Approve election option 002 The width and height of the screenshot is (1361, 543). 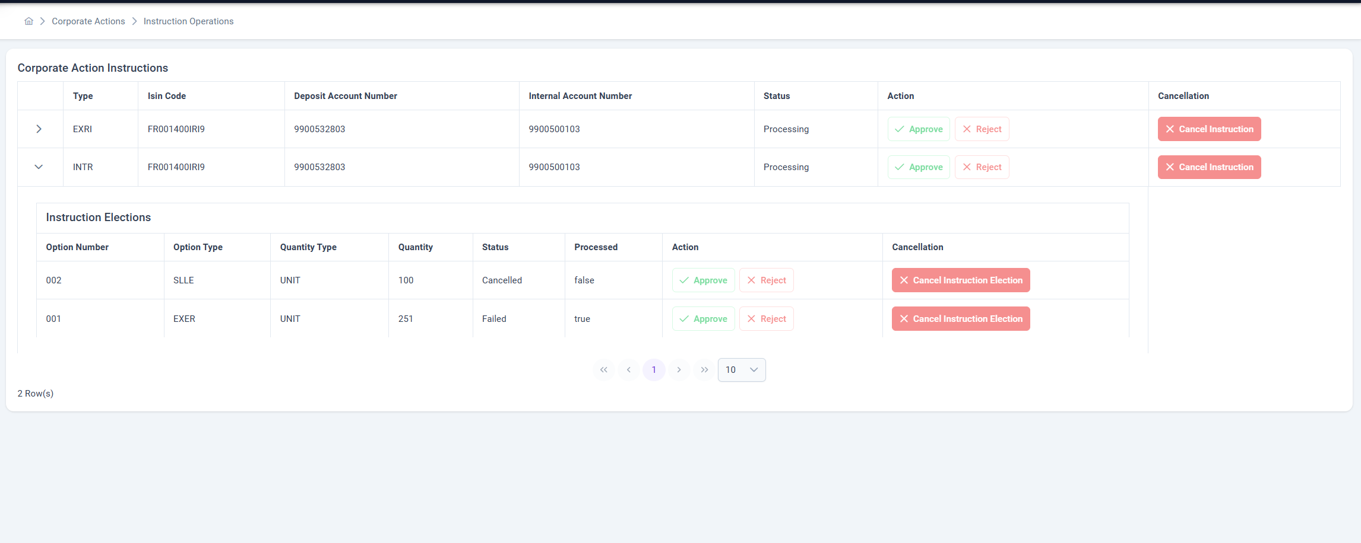pyautogui.click(x=703, y=280)
